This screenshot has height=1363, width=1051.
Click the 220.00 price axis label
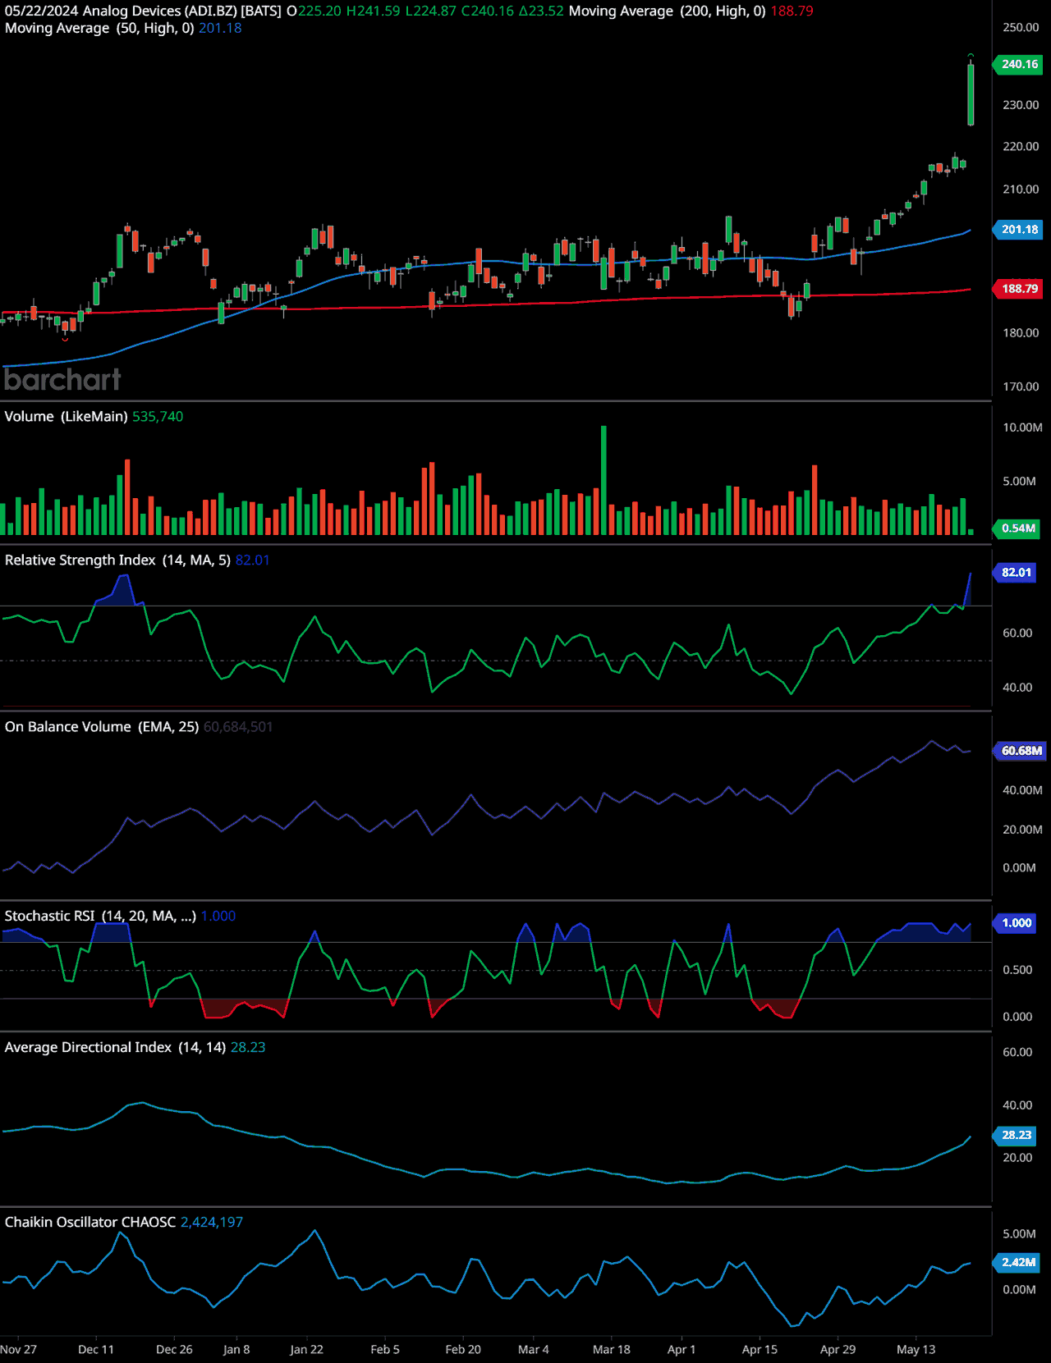[1021, 146]
